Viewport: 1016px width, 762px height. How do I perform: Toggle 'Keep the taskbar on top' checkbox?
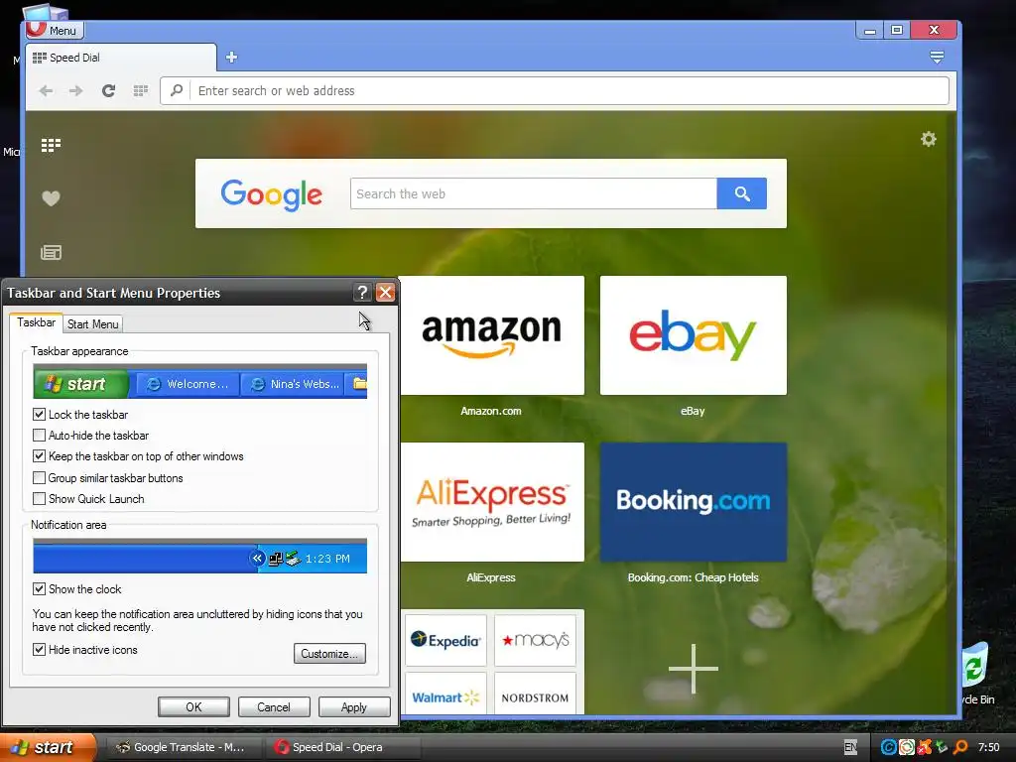click(39, 456)
